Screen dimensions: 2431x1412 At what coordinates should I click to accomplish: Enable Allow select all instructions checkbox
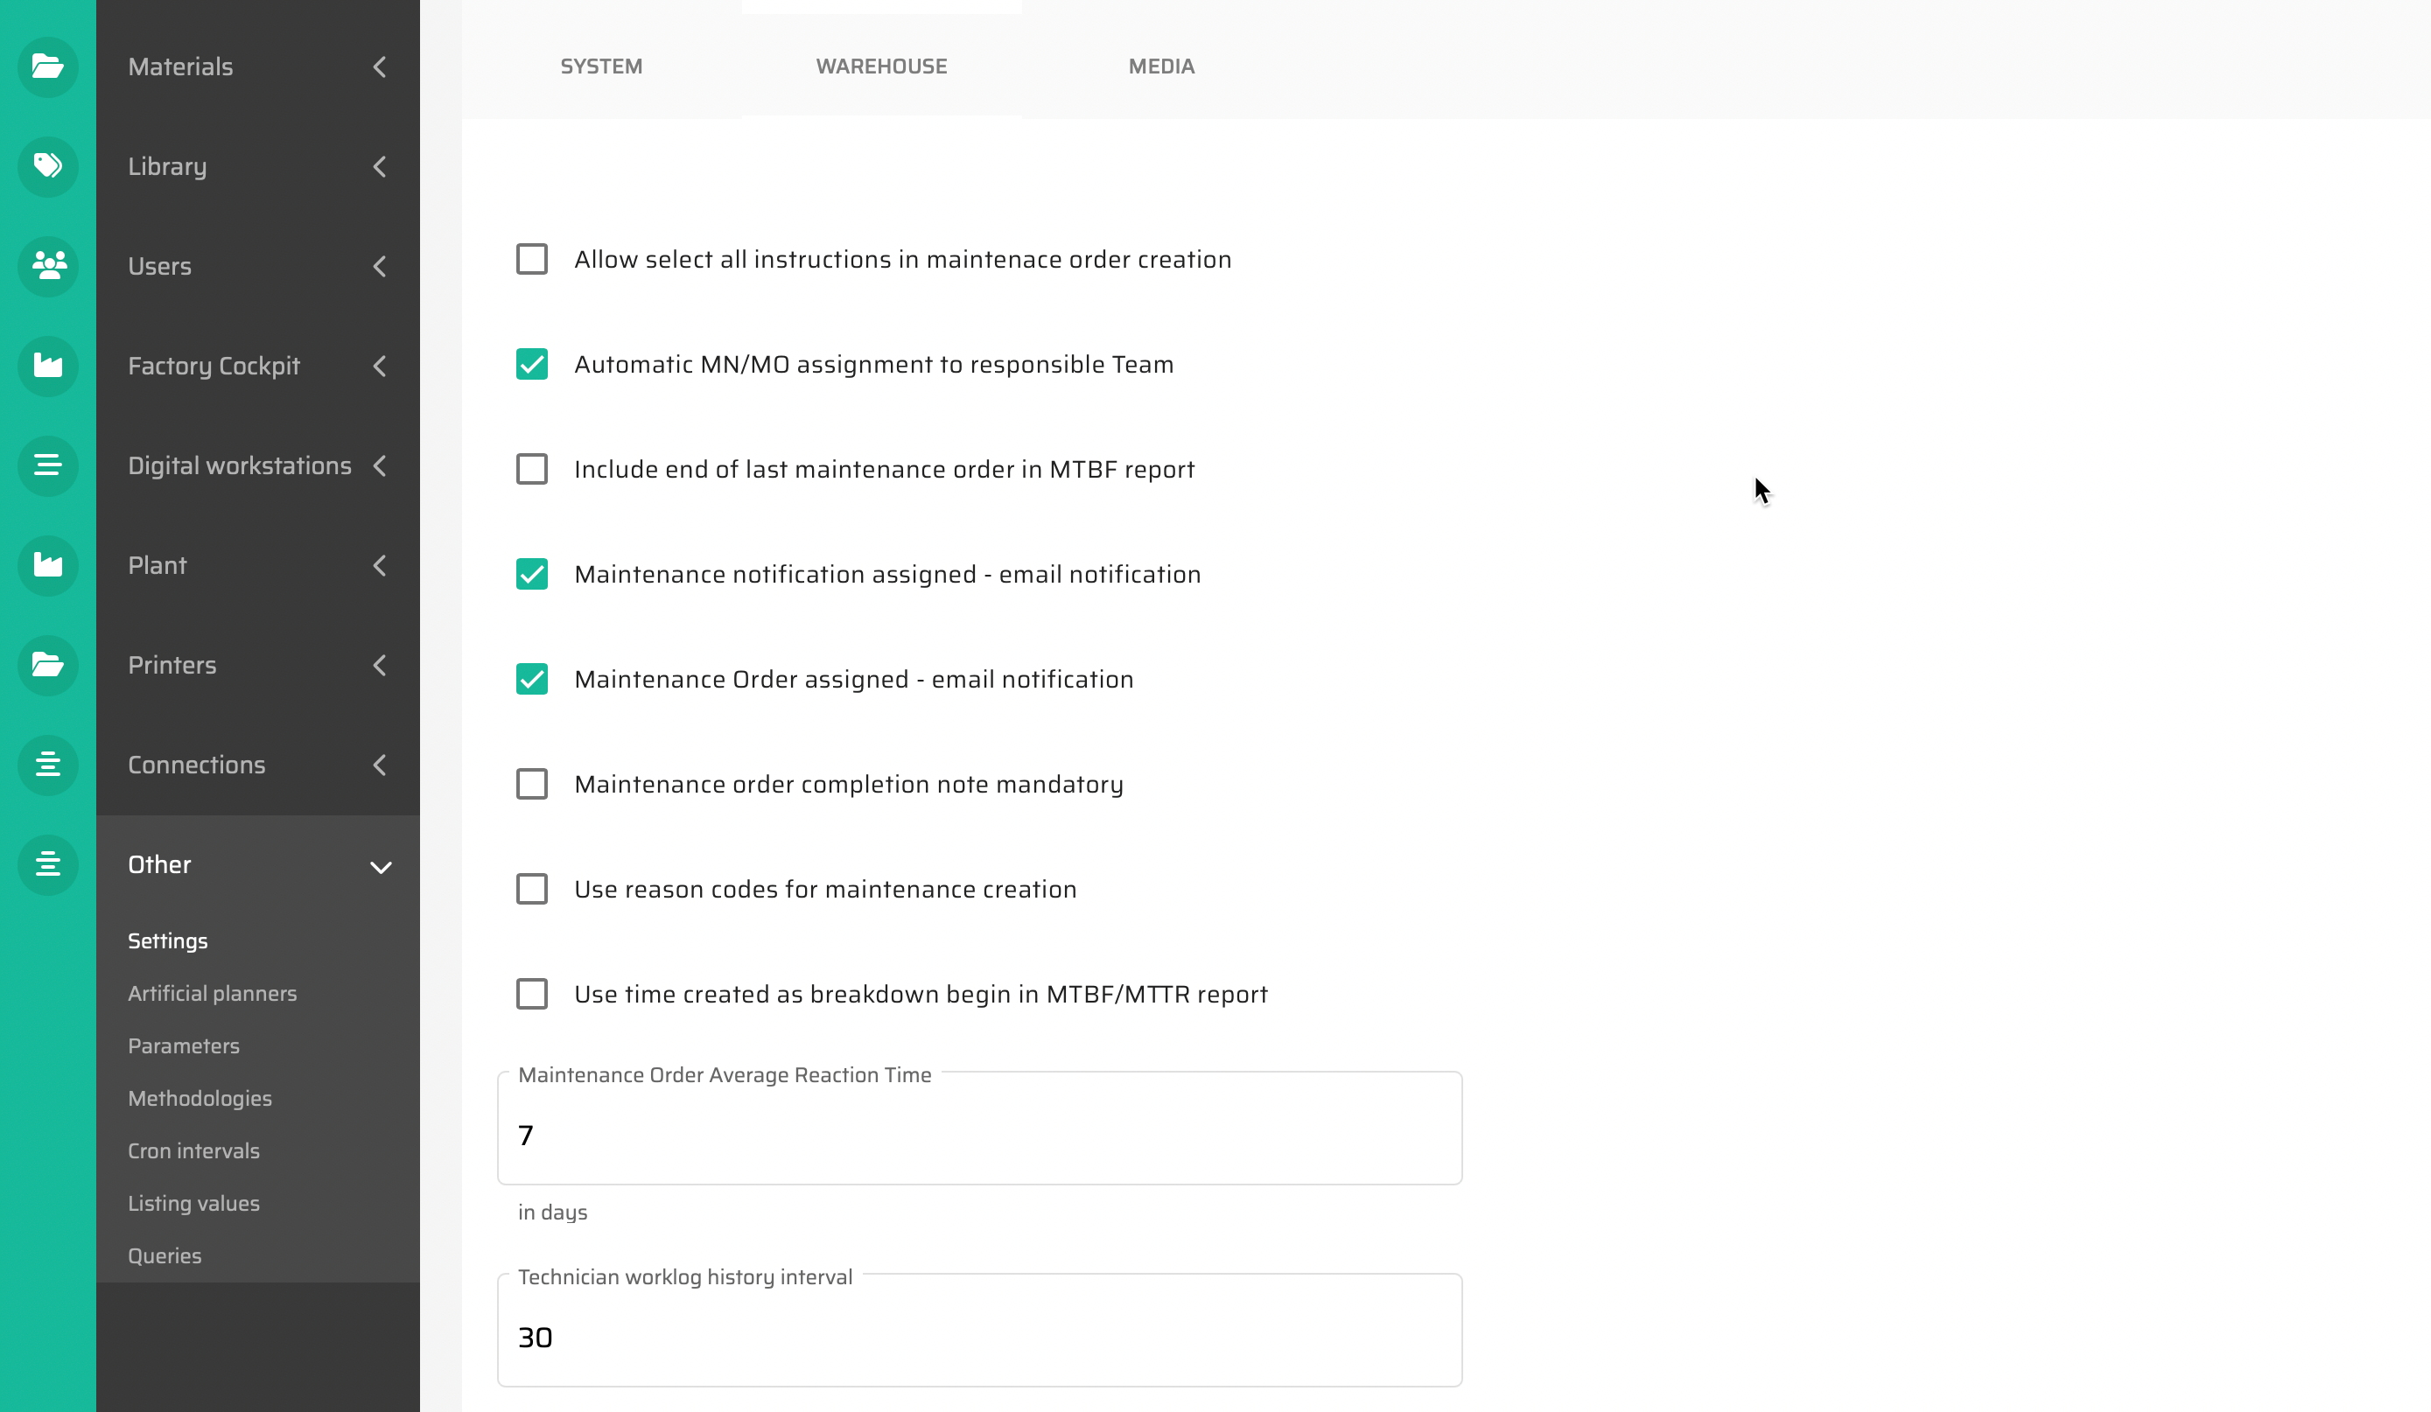531,260
